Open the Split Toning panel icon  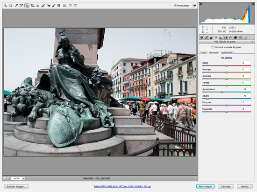[x=221, y=37]
